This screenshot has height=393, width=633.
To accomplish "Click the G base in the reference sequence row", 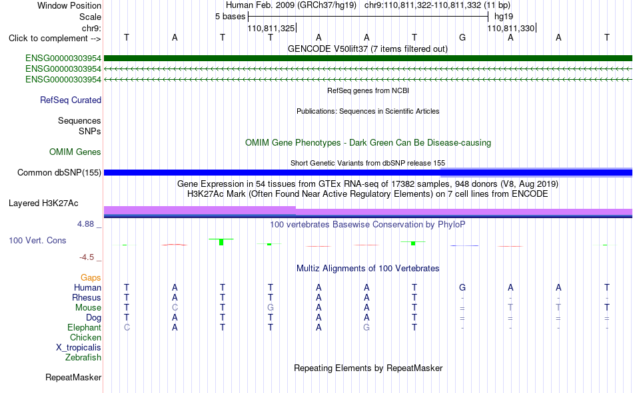I will coord(462,37).
